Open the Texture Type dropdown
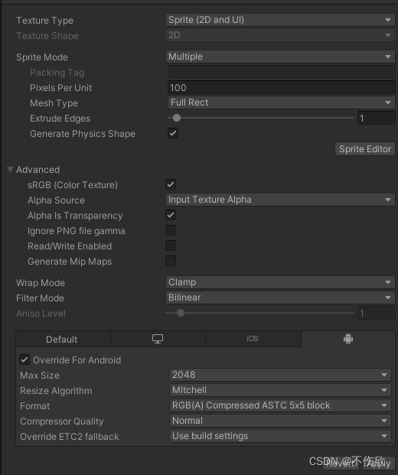The height and width of the screenshot is (475, 398). click(280, 20)
